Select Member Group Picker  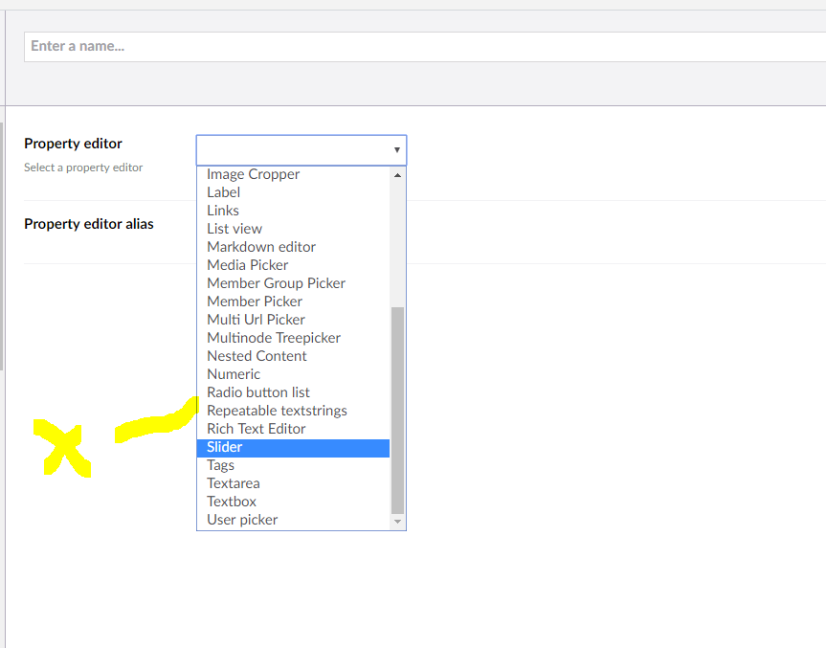[294, 283]
